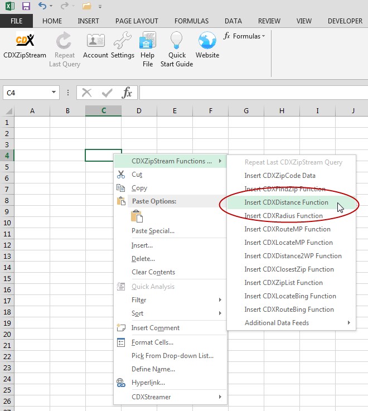Viewport: 368px width, 411px height.
Task: Click the Insert Function fx button
Action: 127,93
